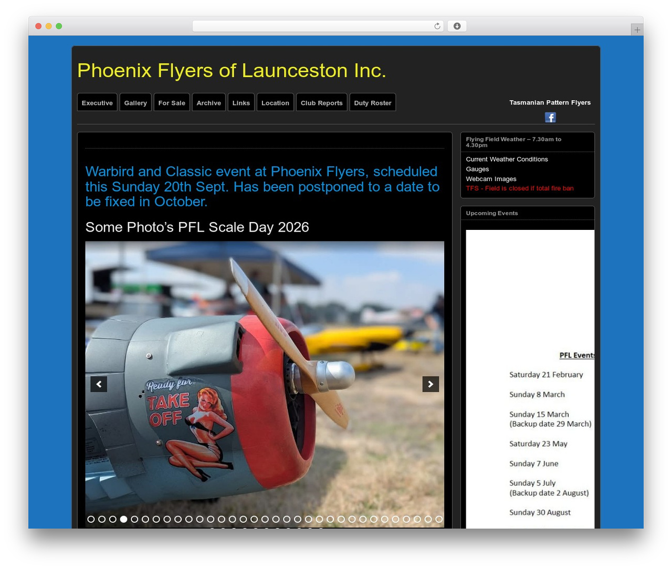The height and width of the screenshot is (569, 672).
Task: Click the Sunday 30 August event date
Action: pyautogui.click(x=540, y=513)
